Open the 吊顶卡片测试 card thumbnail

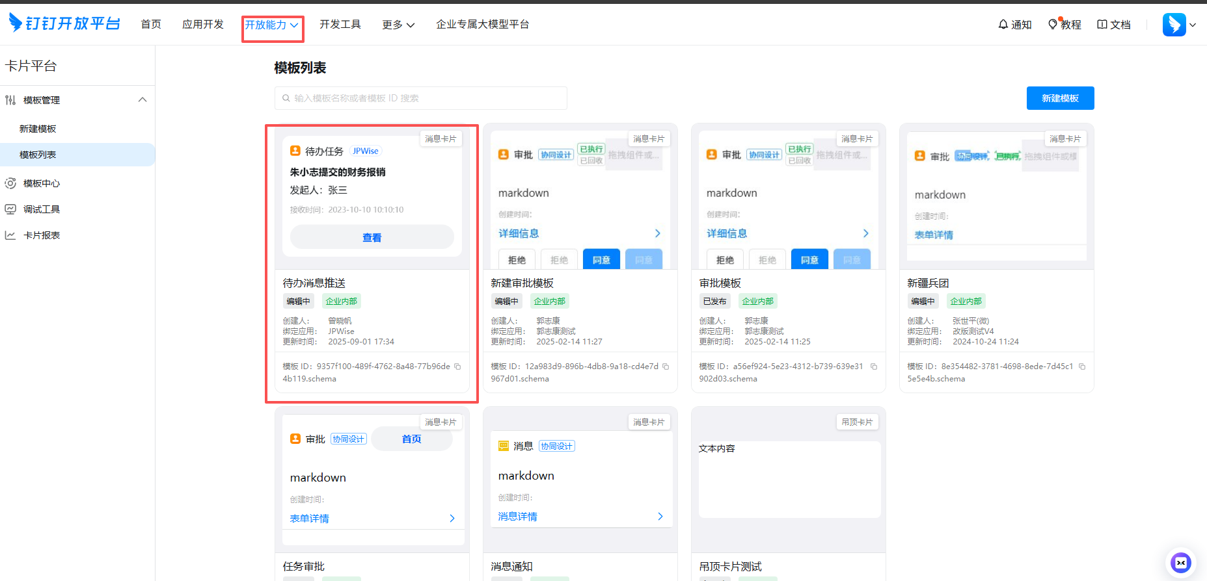point(789,480)
